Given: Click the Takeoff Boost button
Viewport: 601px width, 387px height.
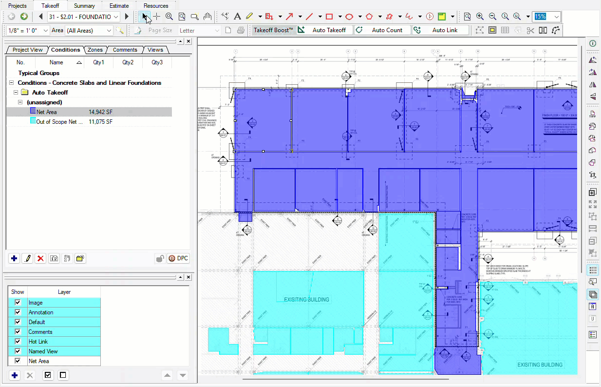Looking at the screenshot, I should pos(274,30).
